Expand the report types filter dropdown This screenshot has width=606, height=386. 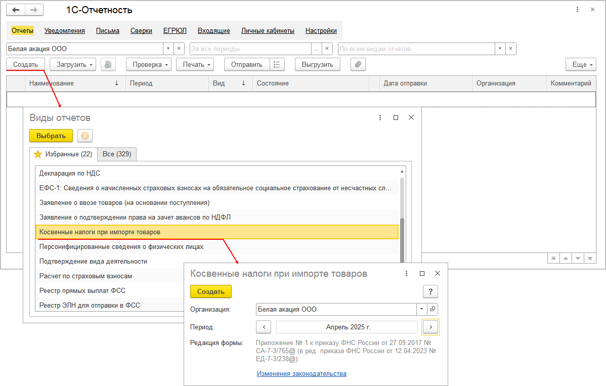pos(500,49)
